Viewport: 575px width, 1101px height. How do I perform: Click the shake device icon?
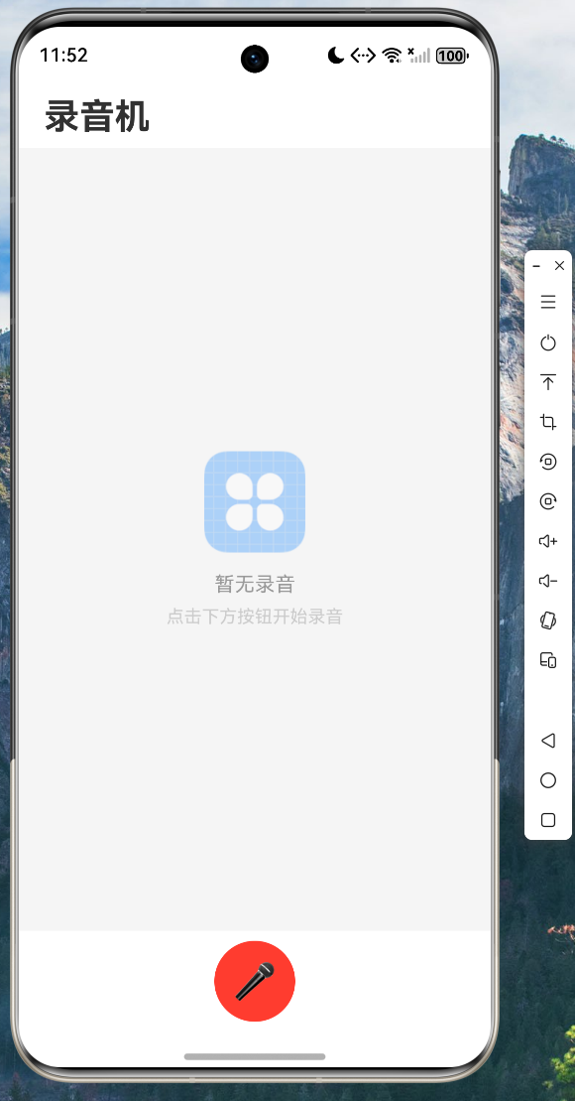click(x=548, y=620)
